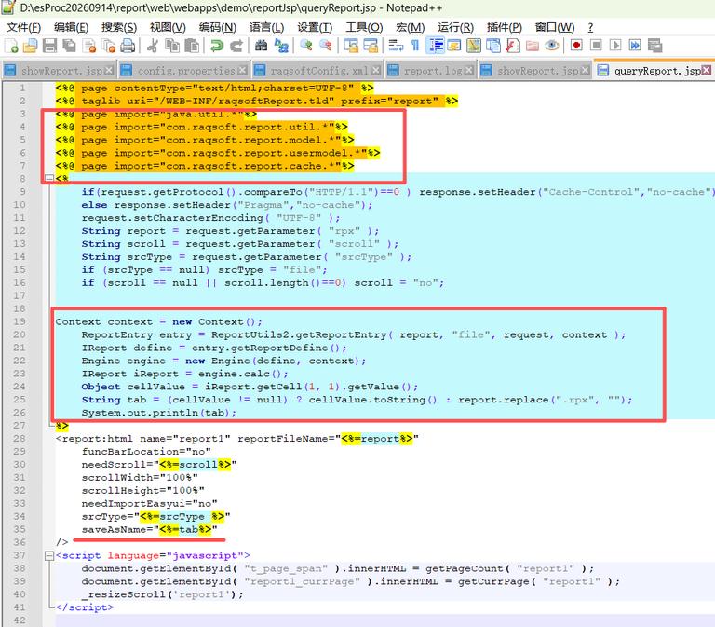Play back the recorded macro
The height and width of the screenshot is (627, 715).
[615, 46]
